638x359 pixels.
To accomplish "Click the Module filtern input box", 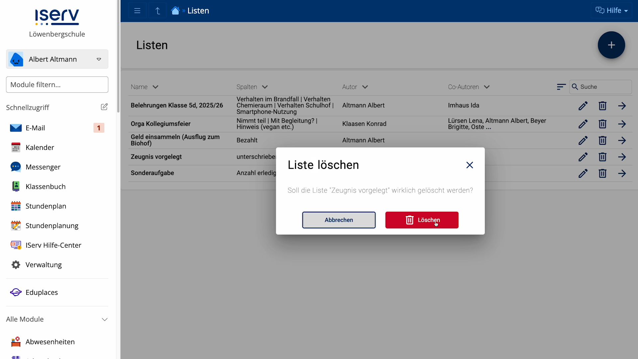I will coord(57,85).
